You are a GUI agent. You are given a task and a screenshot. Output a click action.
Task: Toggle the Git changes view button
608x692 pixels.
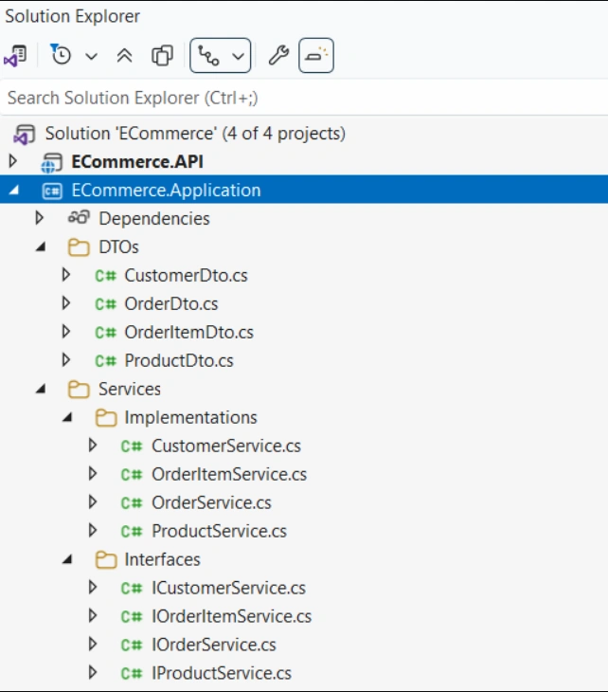coord(208,56)
